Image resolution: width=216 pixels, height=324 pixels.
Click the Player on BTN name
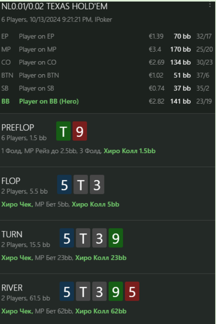point(39,75)
